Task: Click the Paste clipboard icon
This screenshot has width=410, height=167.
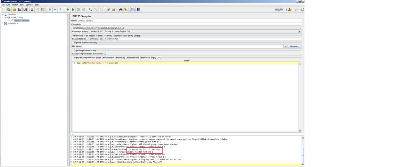Action: click(x=43, y=10)
